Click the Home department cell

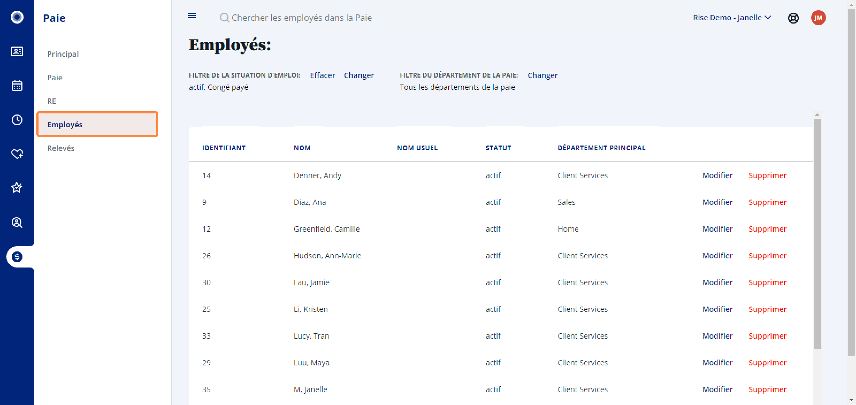click(x=568, y=229)
